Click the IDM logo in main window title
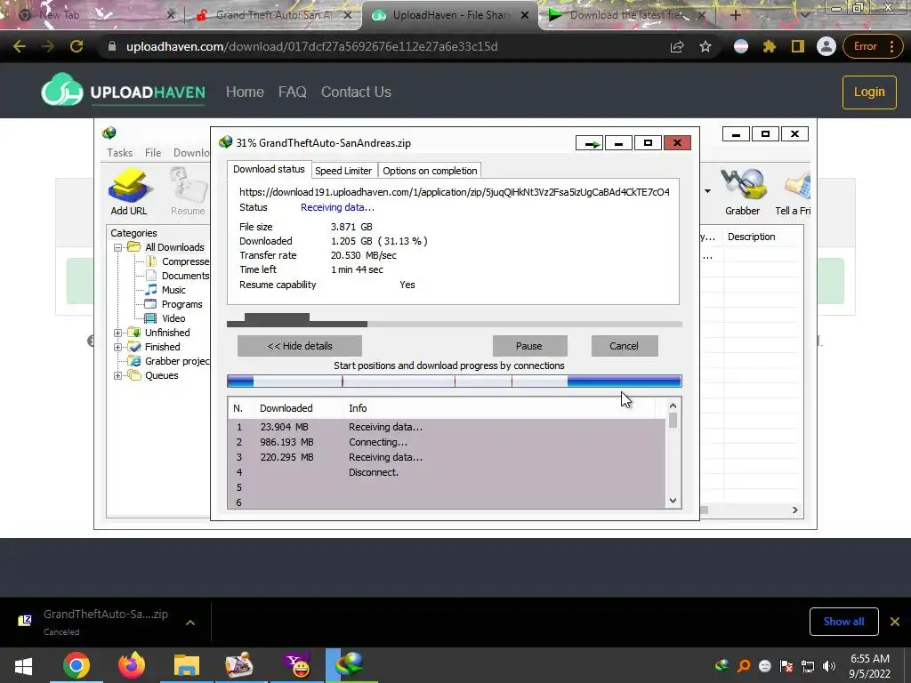The width and height of the screenshot is (911, 683). 109,133
